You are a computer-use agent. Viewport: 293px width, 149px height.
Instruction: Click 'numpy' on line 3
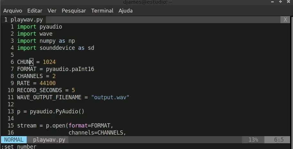48,41
